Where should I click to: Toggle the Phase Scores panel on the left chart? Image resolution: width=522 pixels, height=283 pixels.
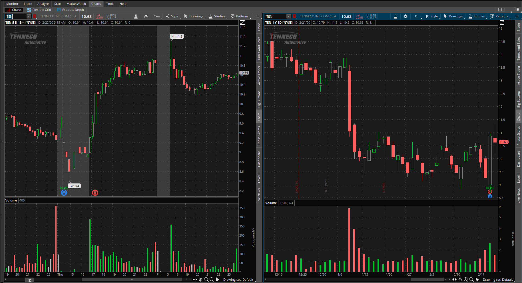click(x=259, y=136)
